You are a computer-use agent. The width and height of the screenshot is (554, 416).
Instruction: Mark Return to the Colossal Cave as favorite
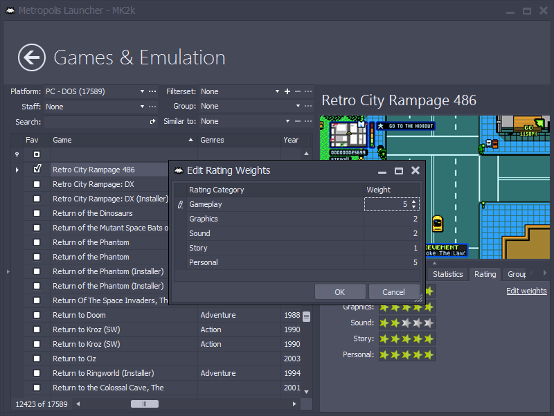(x=37, y=388)
